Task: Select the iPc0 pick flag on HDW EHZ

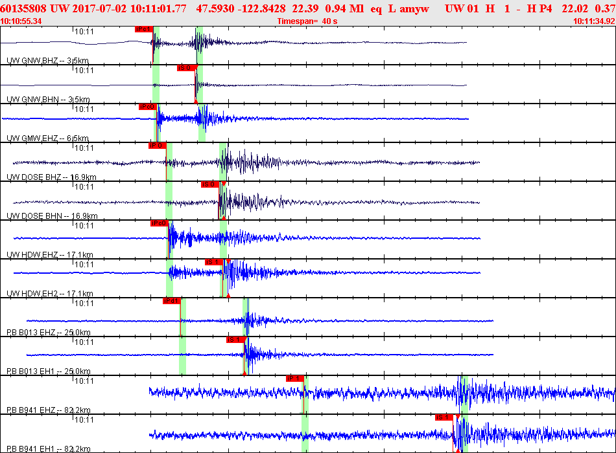Action: [x=159, y=223]
